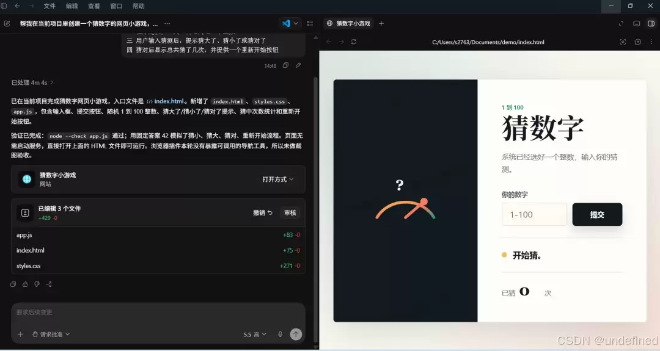Open the 5.5 高 model selector dropdown
Screen dimensions: 660x351
click(255, 335)
